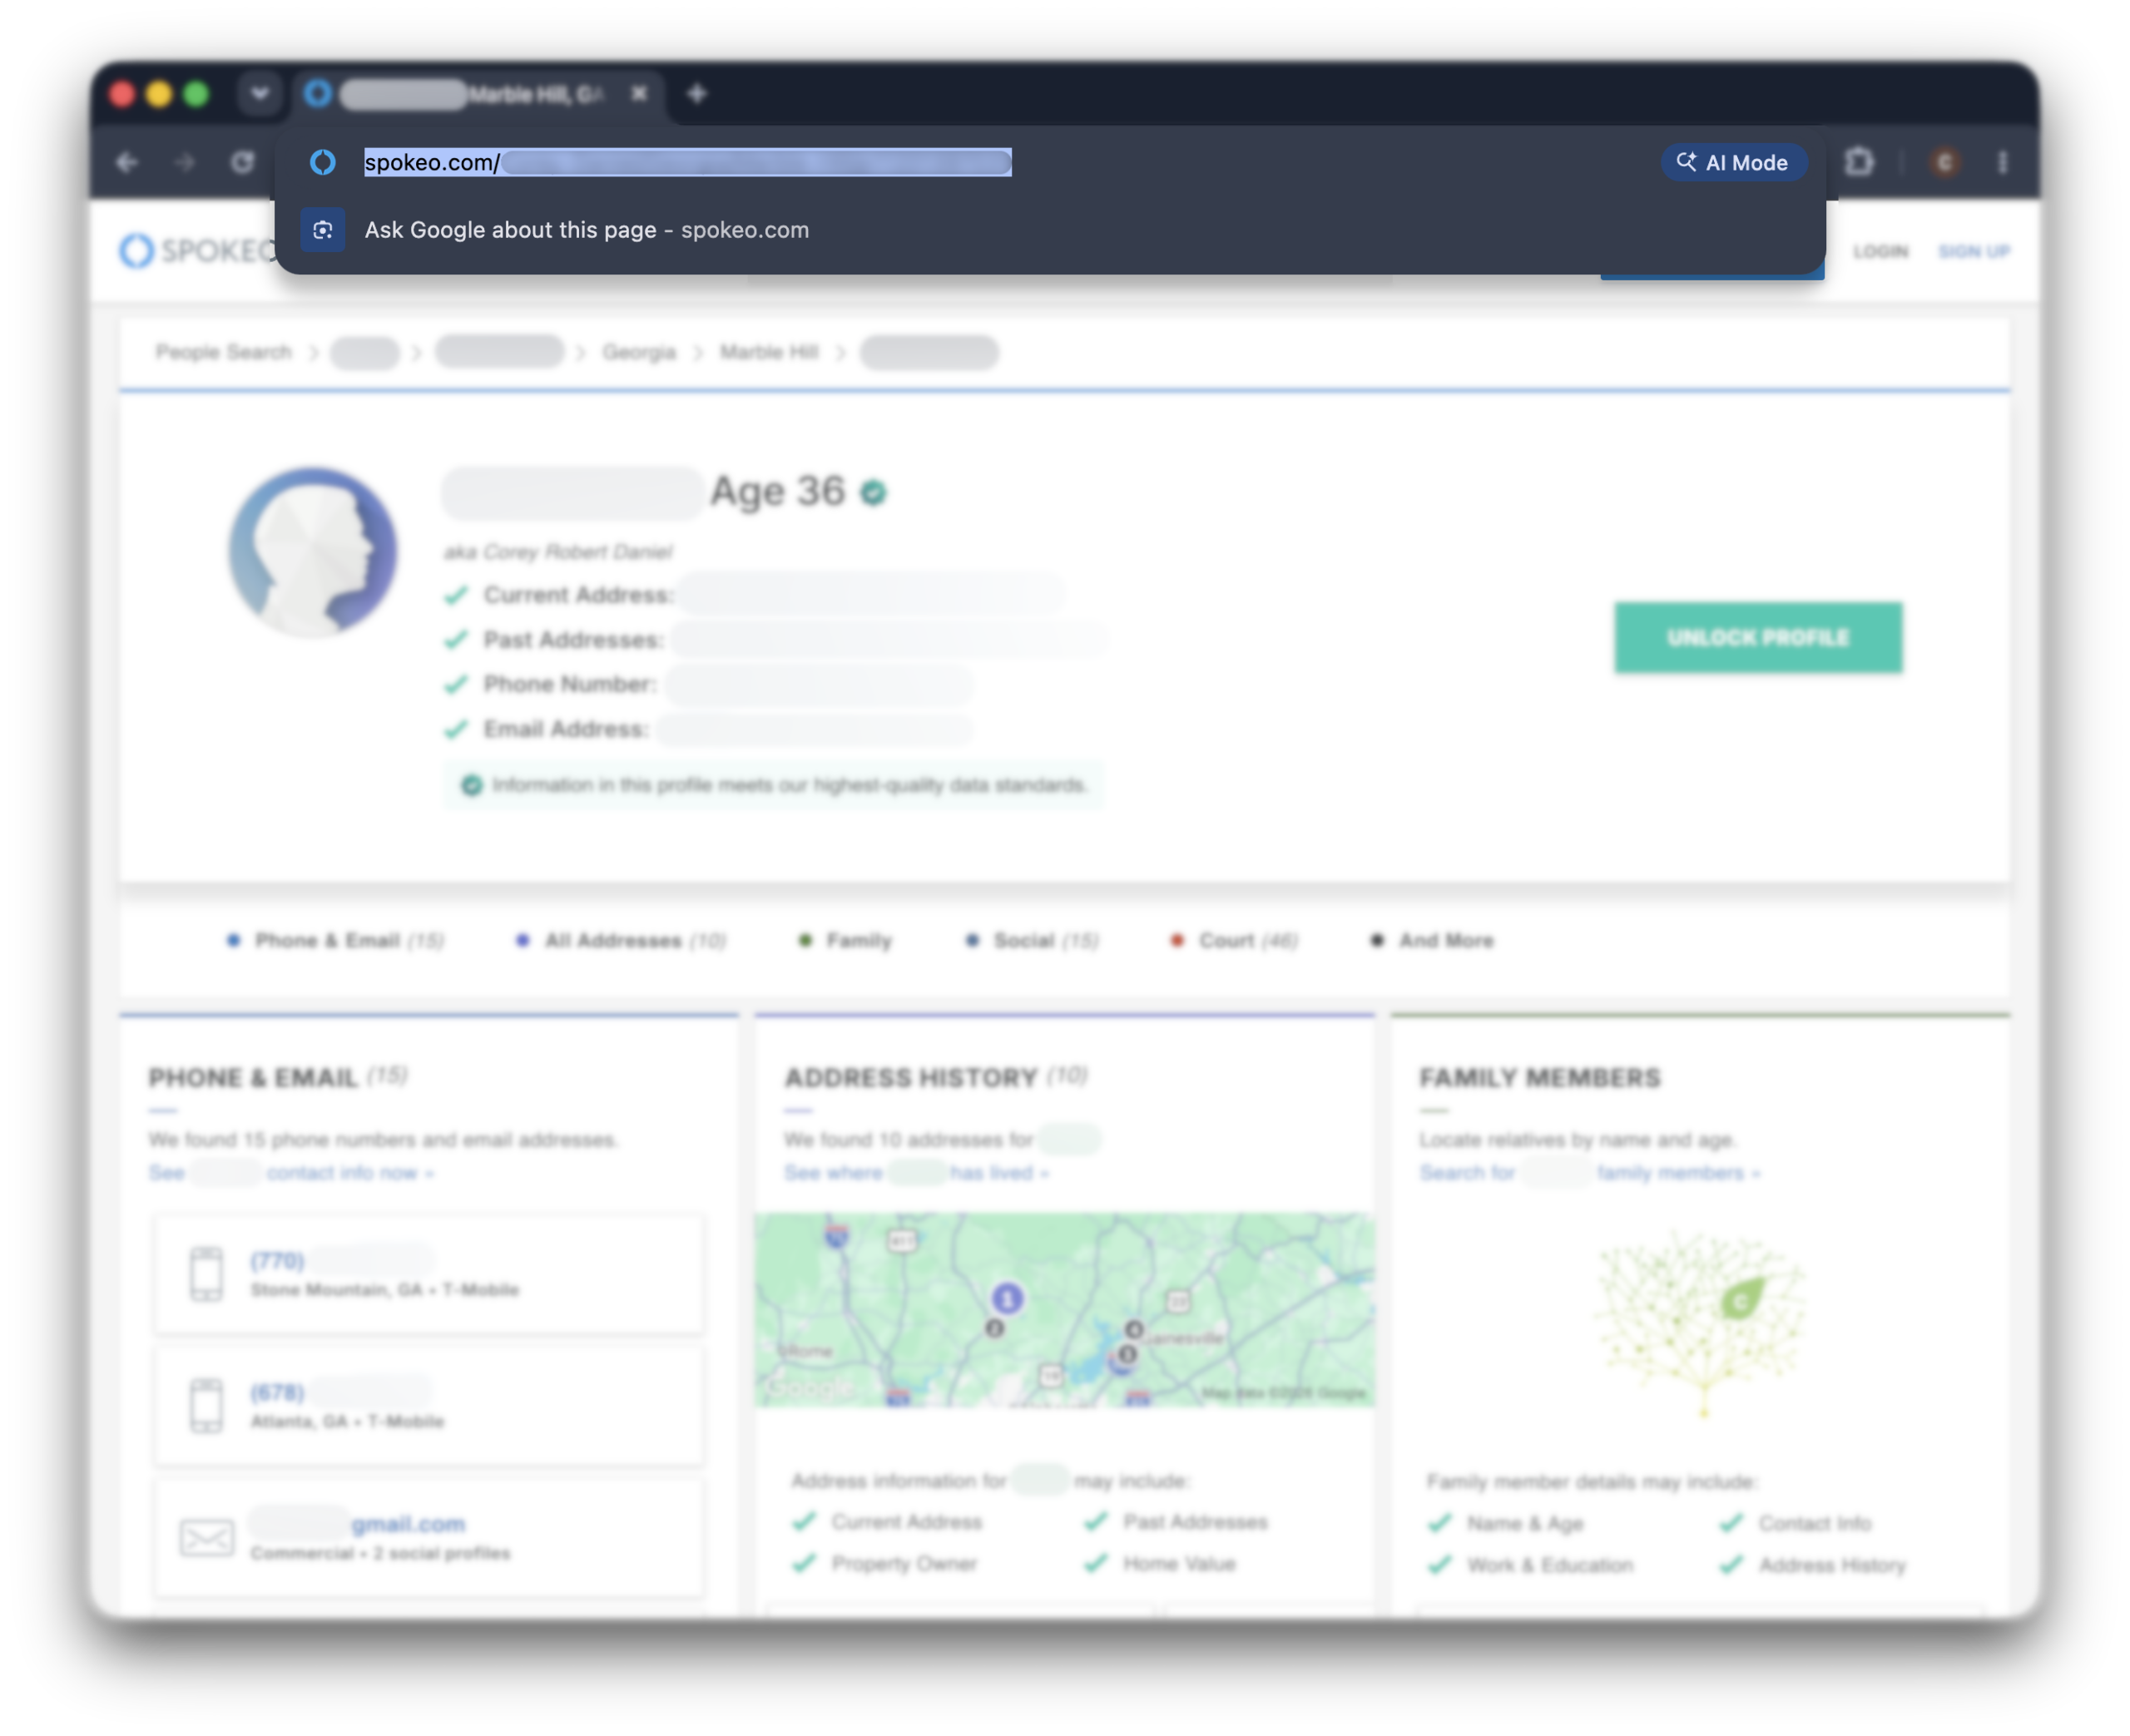The height and width of the screenshot is (1736, 2130).
Task: Click the browser back arrow
Action: tap(127, 162)
